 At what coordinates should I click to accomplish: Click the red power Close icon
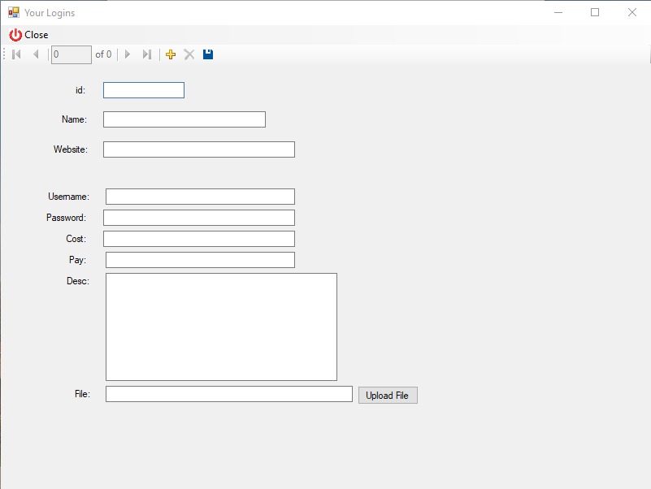click(15, 35)
